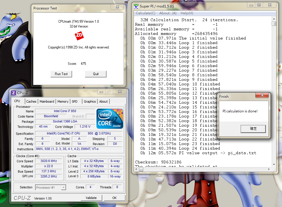Click the Super PI horizontal scrollbar thumb

click(x=141, y=169)
